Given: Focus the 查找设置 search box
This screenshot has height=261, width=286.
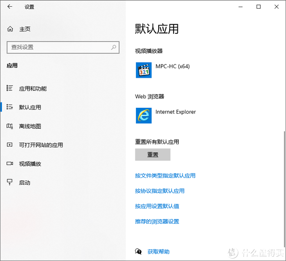Looking at the screenshot, I should coord(63,47).
